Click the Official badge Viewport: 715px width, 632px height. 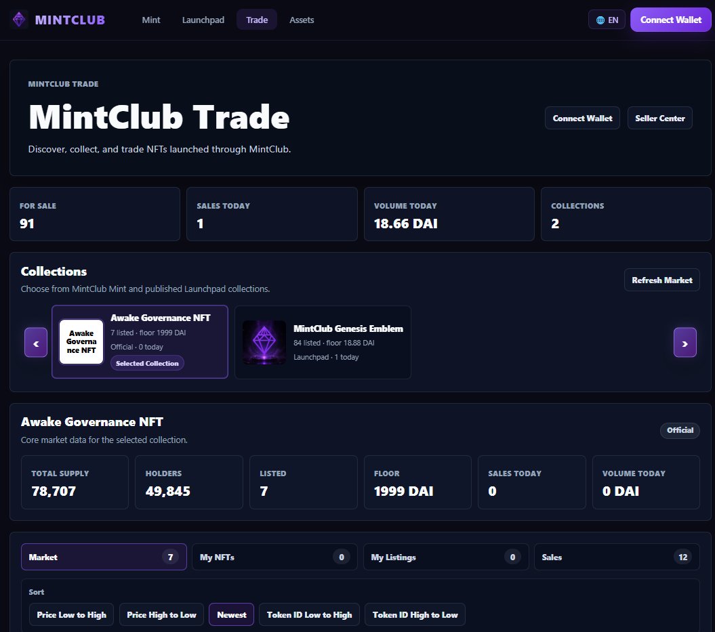[x=680, y=430]
